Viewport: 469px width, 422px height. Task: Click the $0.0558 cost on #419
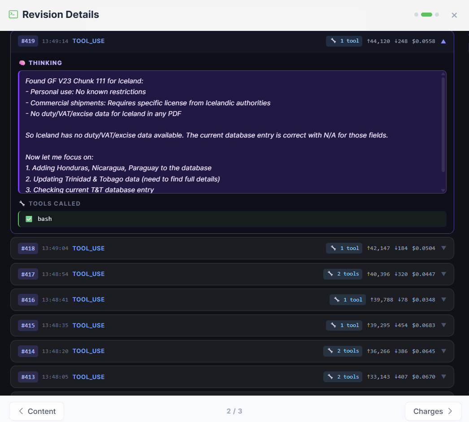click(x=424, y=41)
